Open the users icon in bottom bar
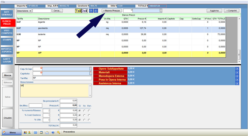 click(25, 132)
